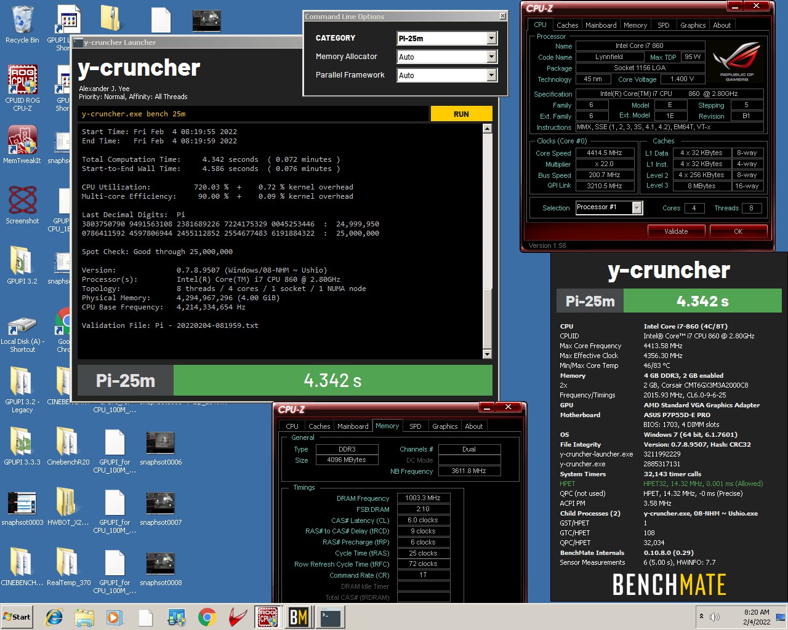Show hidden tray icons arrow
Screen dimensions: 788x630
pyautogui.click(x=701, y=616)
